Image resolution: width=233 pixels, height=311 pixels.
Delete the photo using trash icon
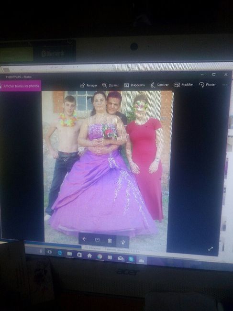[x=110, y=241]
